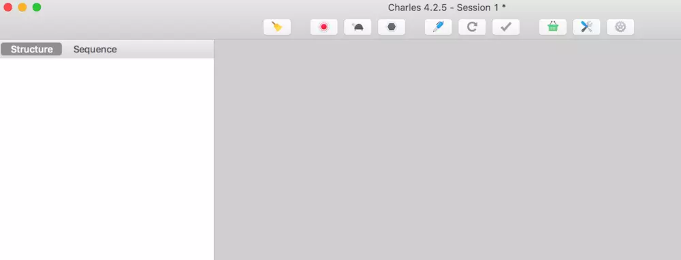This screenshot has width=681, height=260.
Task: Open Tools with the wrench and screwdriver icon
Action: pos(587,27)
